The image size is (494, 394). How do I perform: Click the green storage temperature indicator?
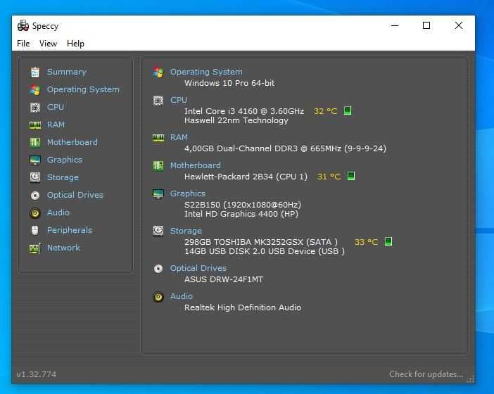tap(388, 241)
